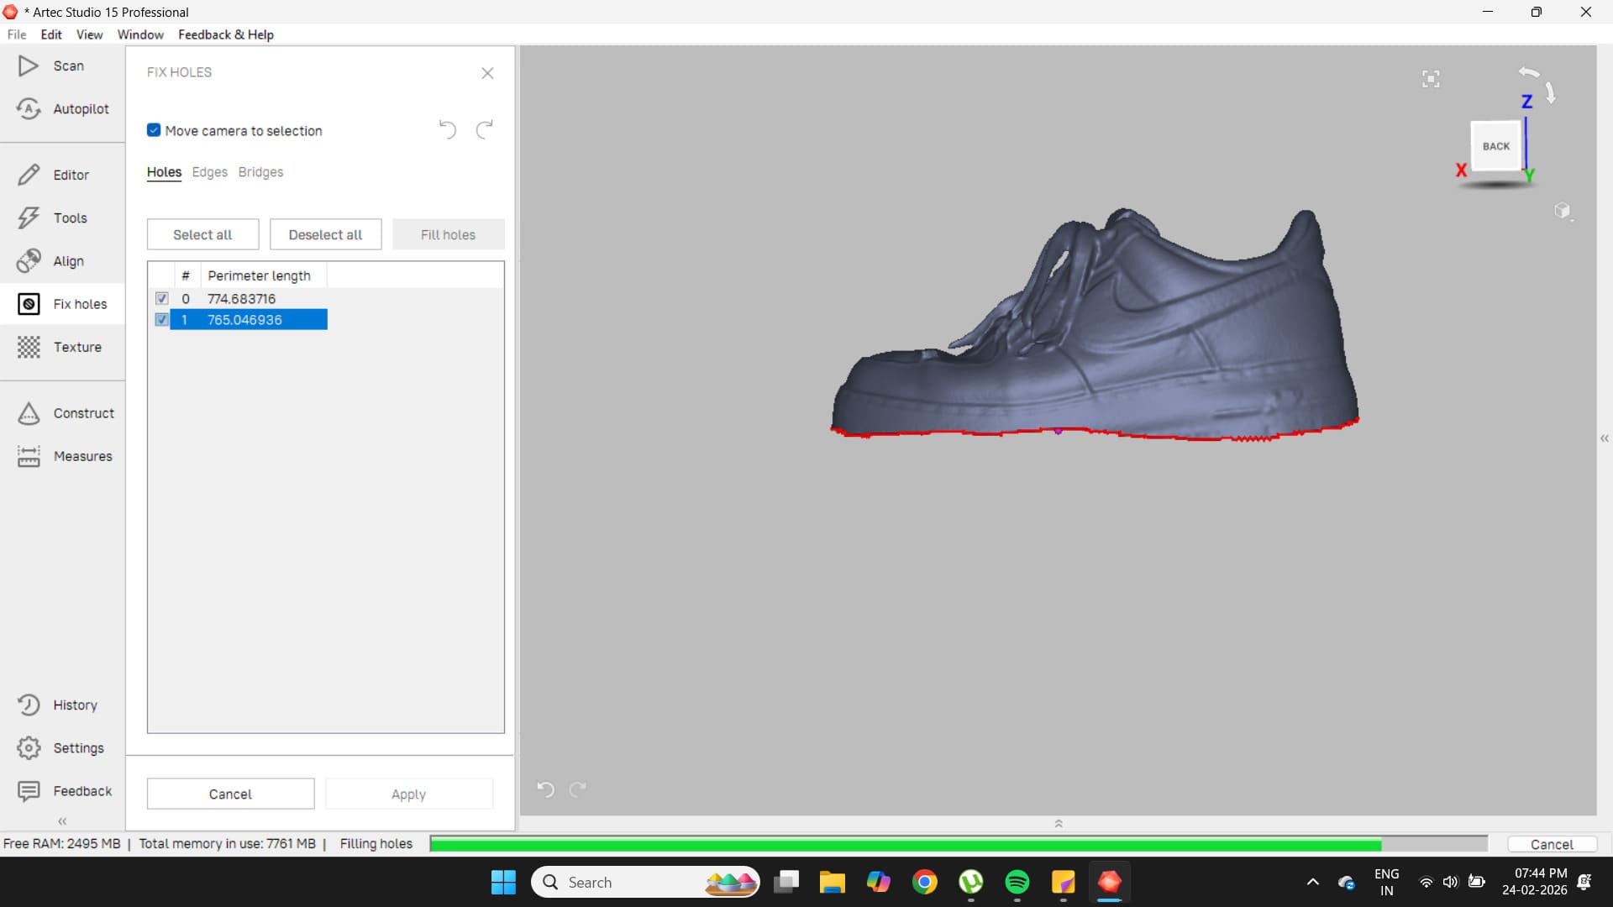1613x907 pixels.
Task: Open the Align panel icon
Action: click(29, 261)
